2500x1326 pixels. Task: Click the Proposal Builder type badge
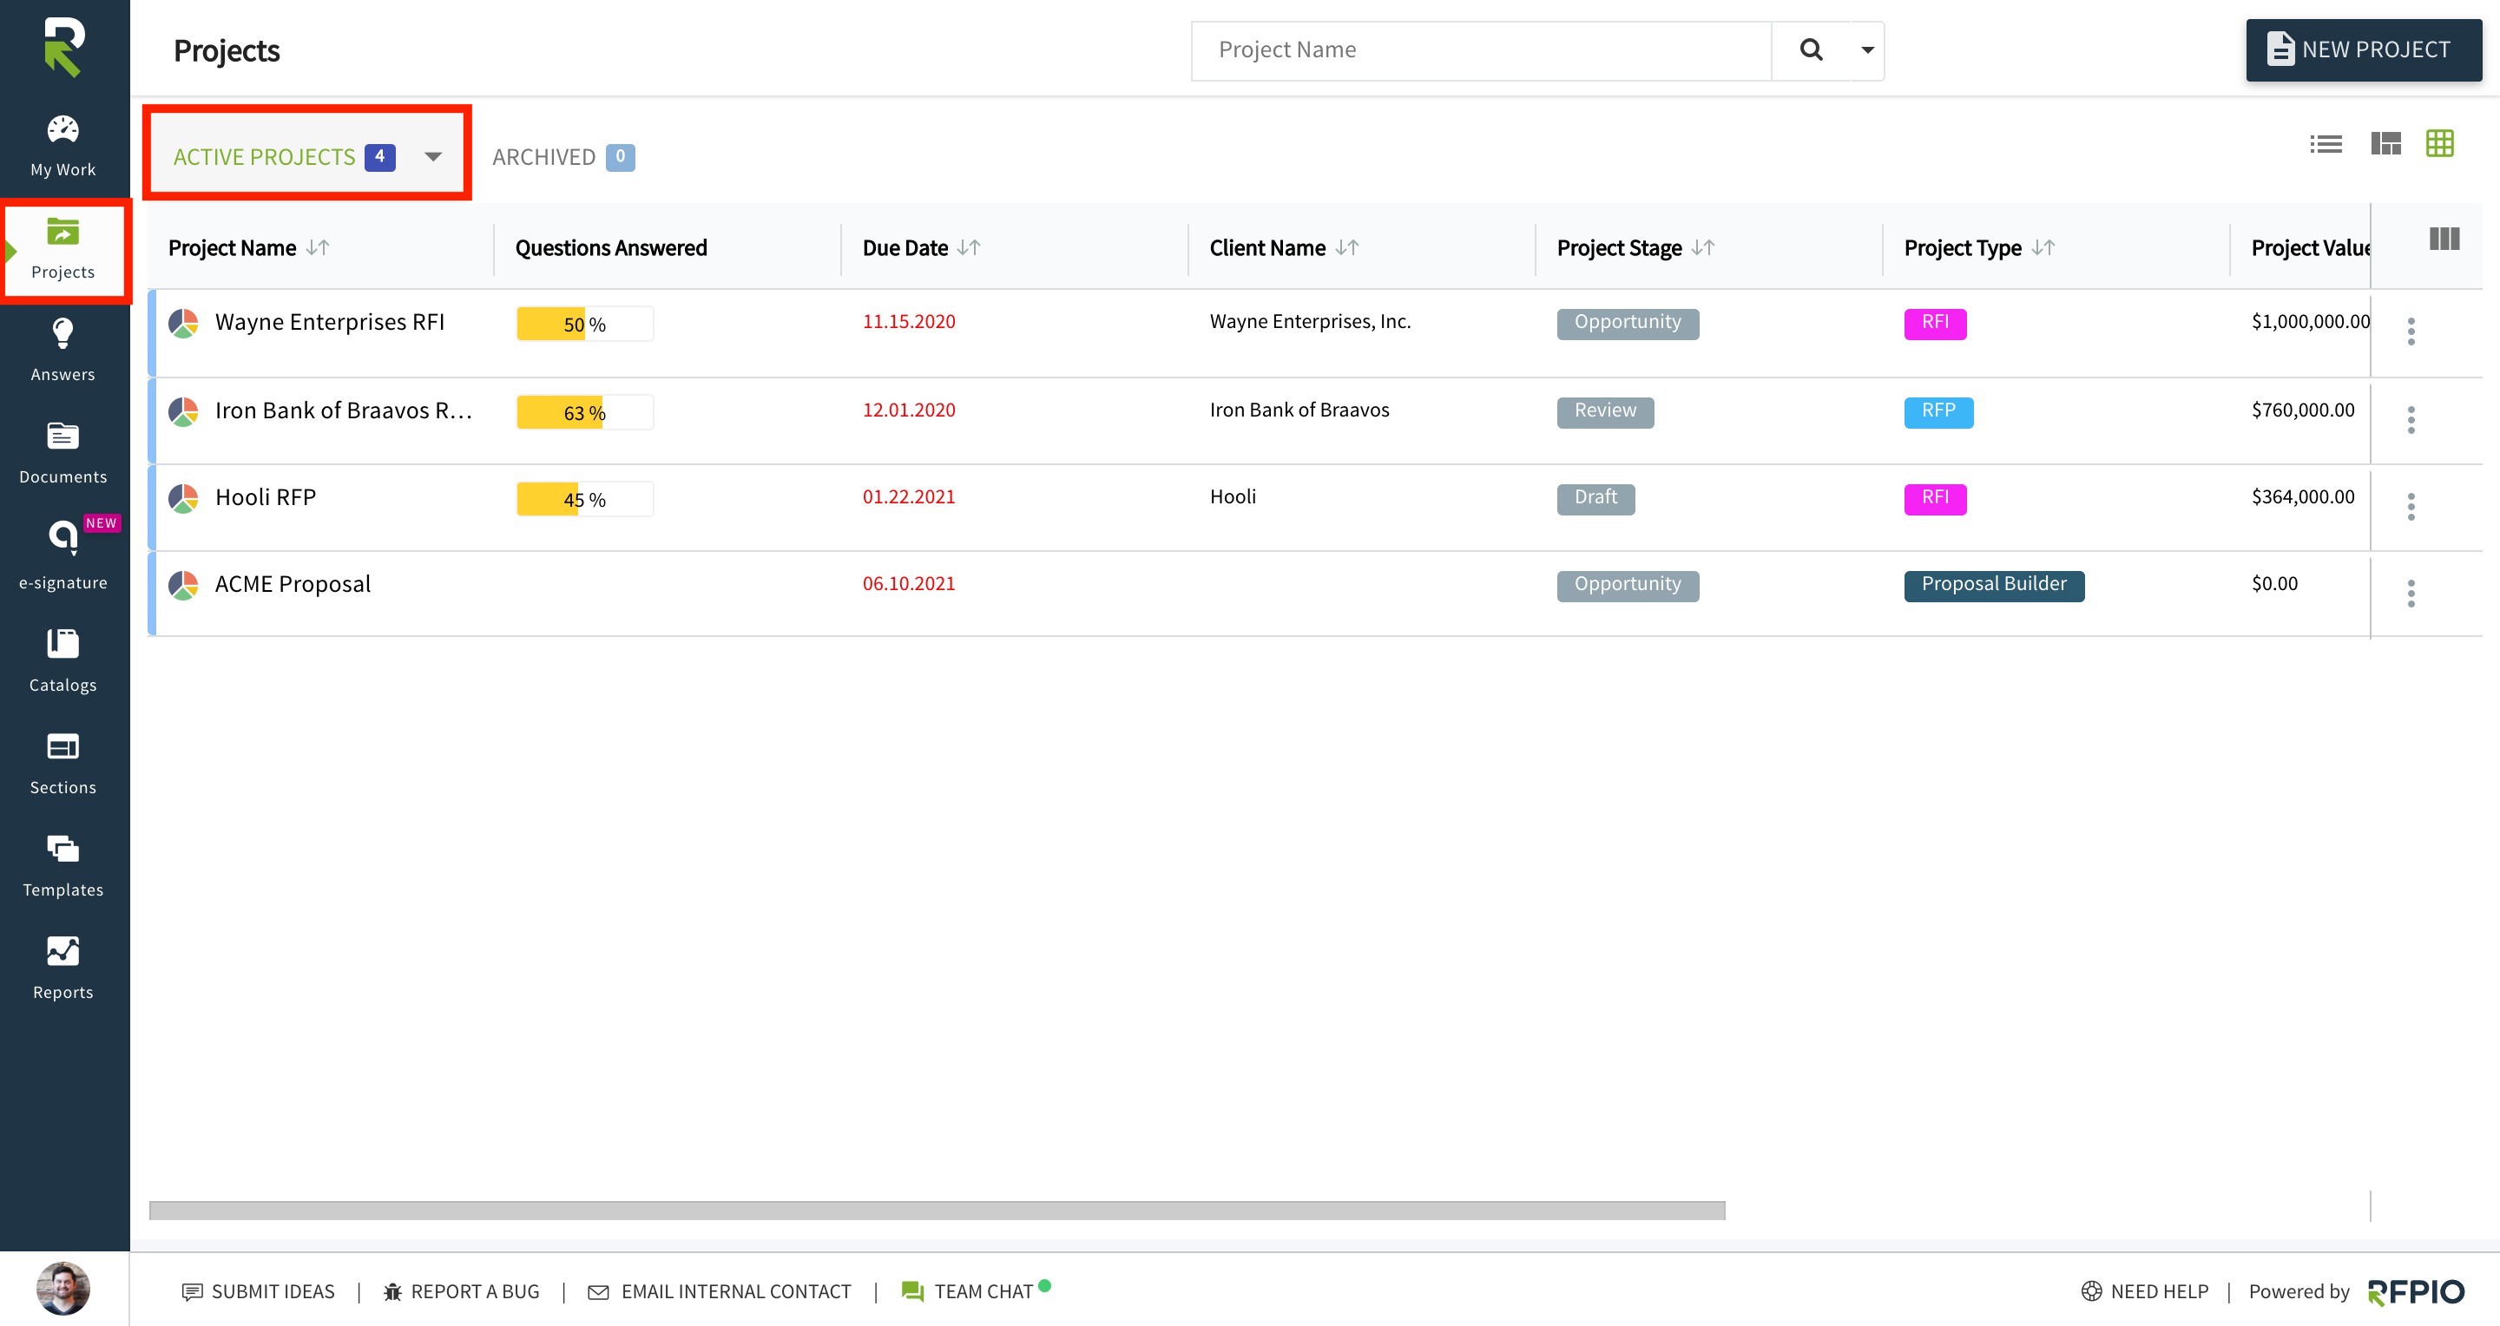[x=1993, y=585]
